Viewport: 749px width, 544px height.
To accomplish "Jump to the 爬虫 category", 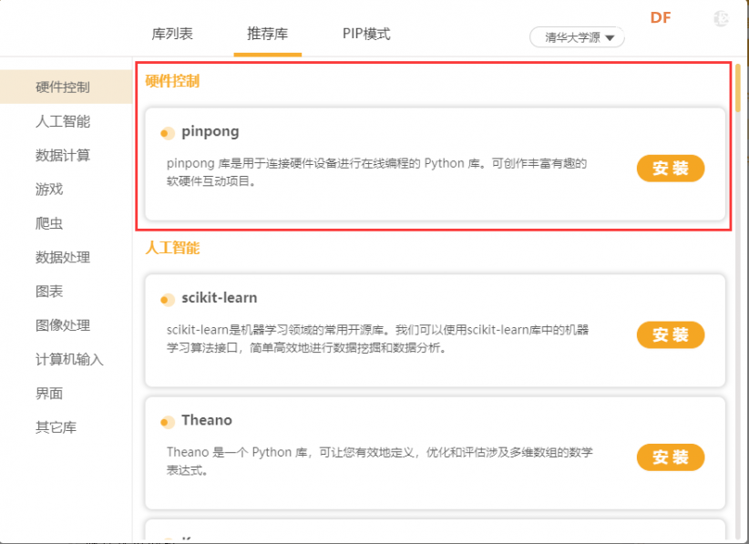I will pyautogui.click(x=49, y=223).
